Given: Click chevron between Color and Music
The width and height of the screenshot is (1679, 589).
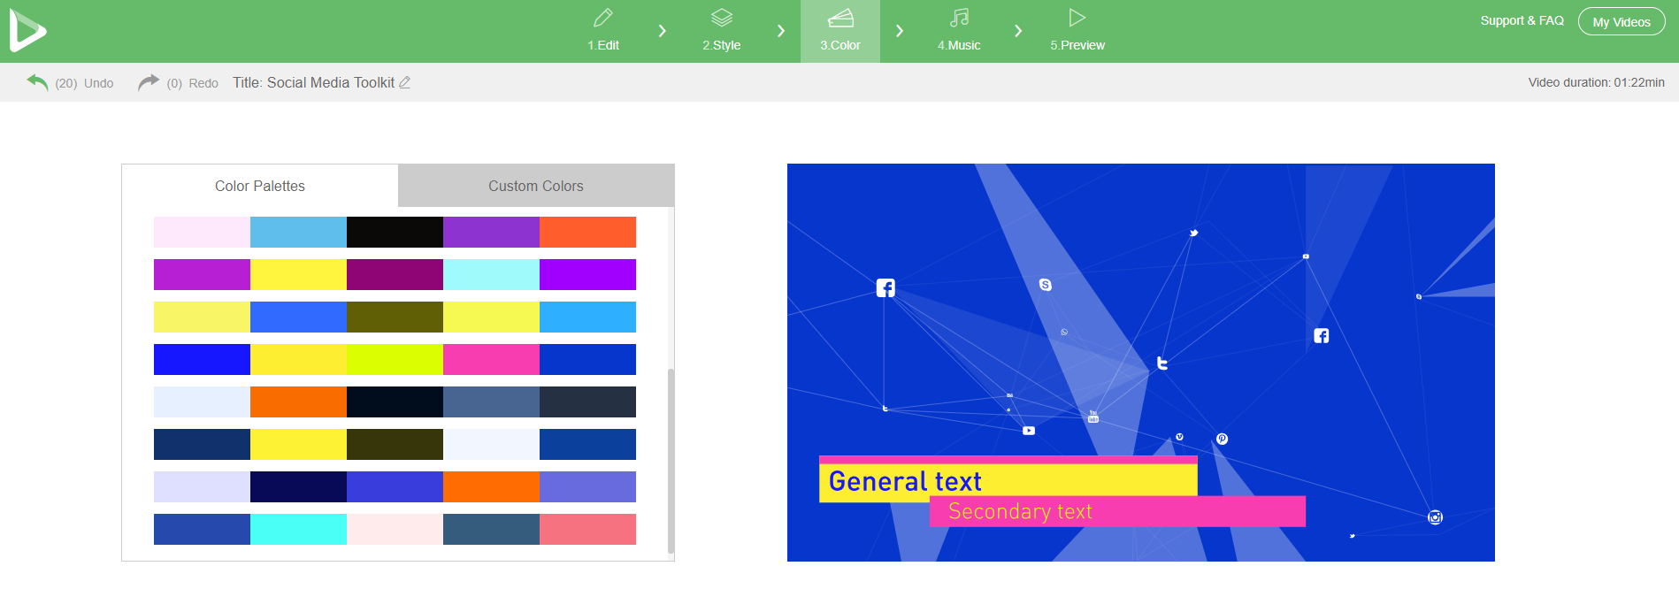Looking at the screenshot, I should click(900, 31).
